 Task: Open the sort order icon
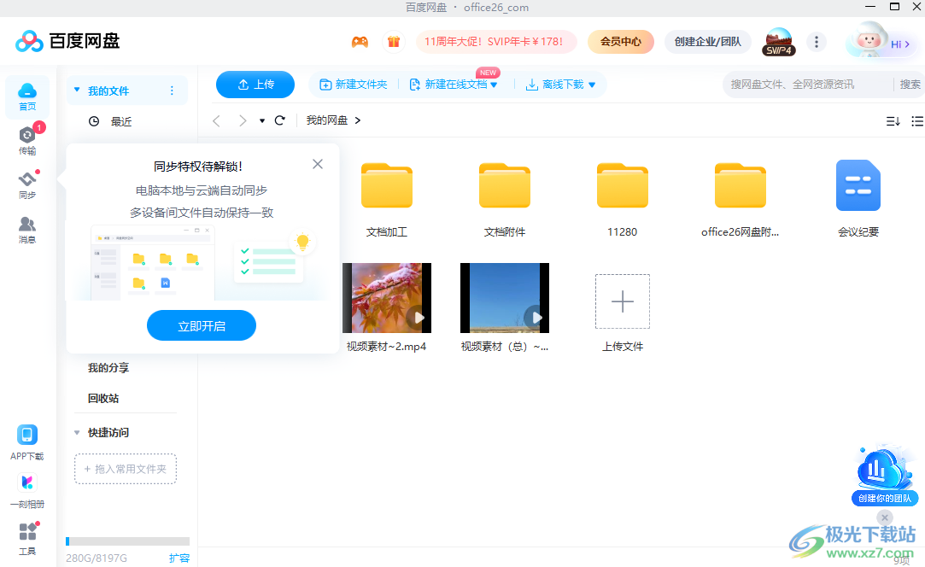click(x=893, y=121)
